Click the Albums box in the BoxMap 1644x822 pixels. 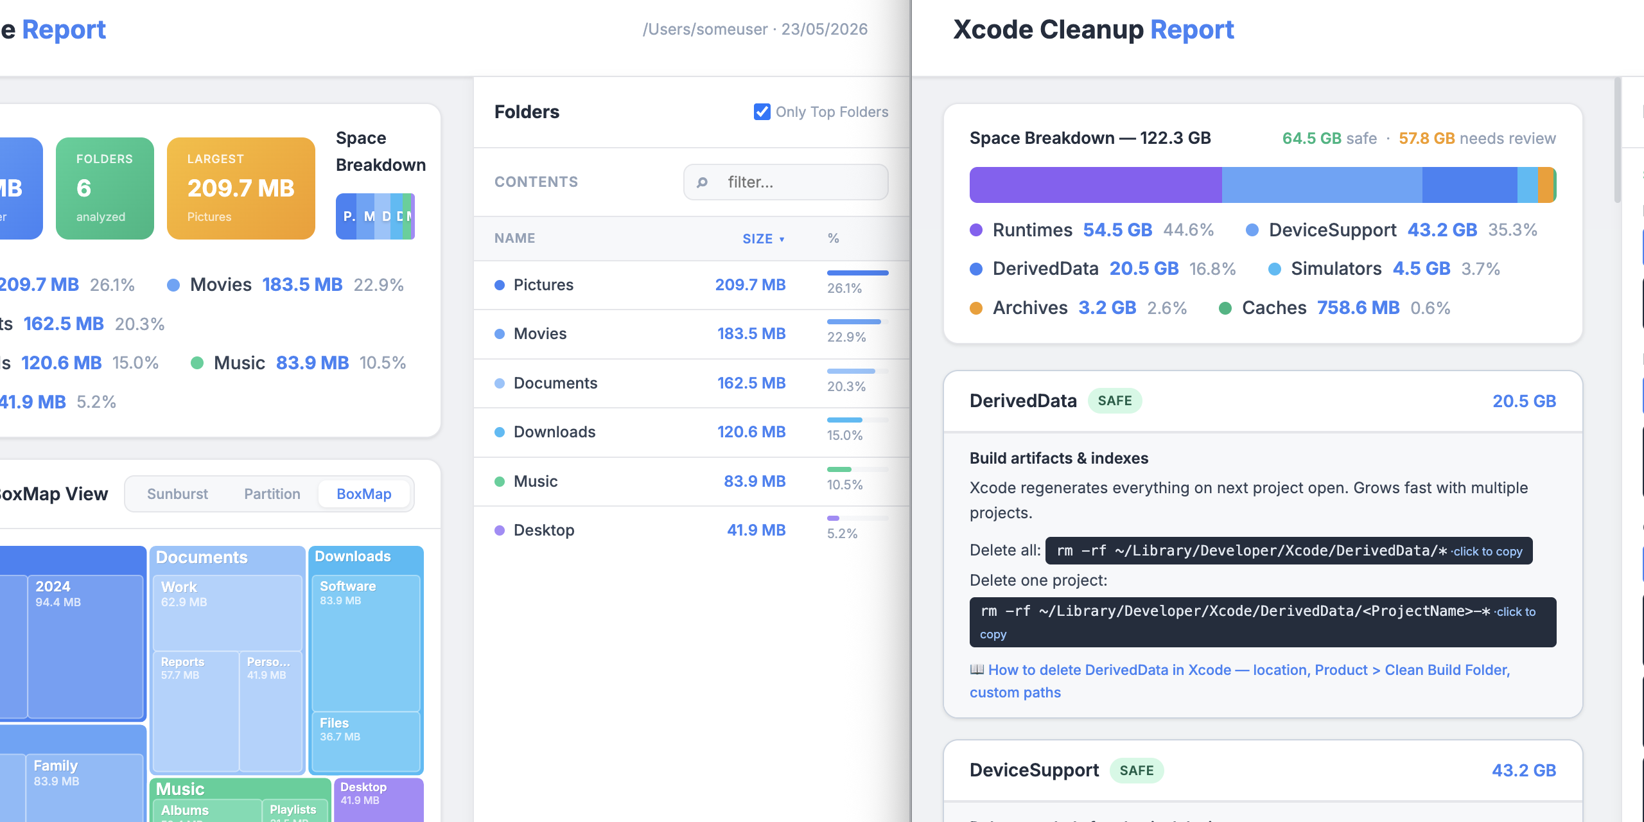[207, 811]
